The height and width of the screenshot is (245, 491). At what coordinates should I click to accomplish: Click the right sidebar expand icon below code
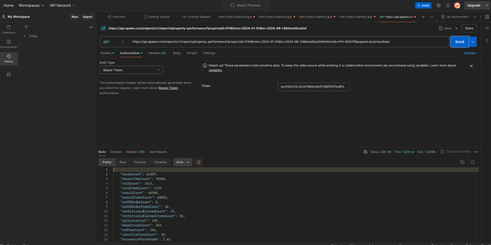487,41
